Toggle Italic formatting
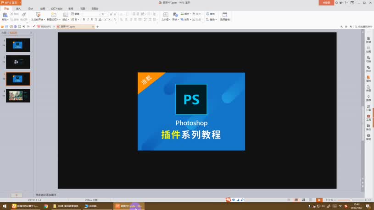 point(88,20)
